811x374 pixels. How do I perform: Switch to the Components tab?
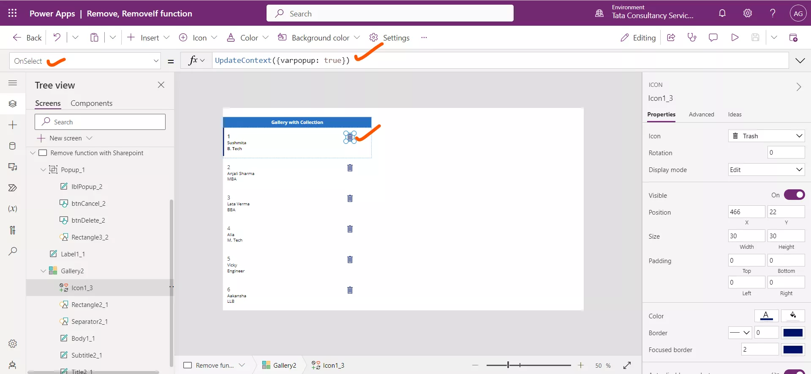(x=91, y=103)
